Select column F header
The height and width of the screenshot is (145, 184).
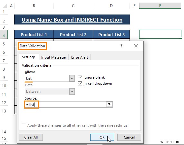point(160,5)
